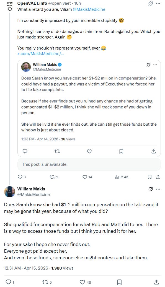This screenshot has width=165, height=287.
Task: Like the bottom William Makis post
Action: point(82,282)
